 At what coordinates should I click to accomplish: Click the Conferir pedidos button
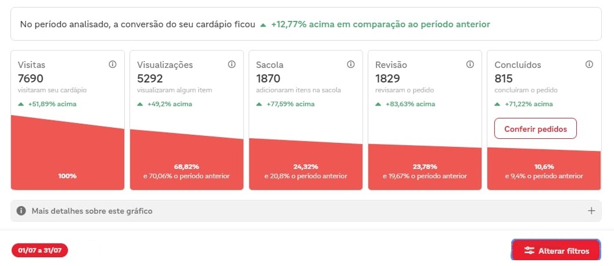click(535, 129)
